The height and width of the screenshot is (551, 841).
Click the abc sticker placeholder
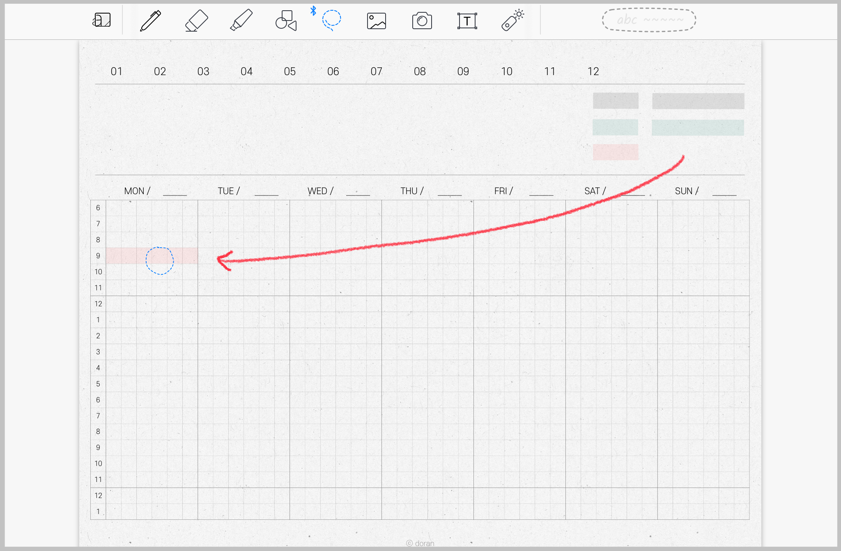tap(649, 20)
